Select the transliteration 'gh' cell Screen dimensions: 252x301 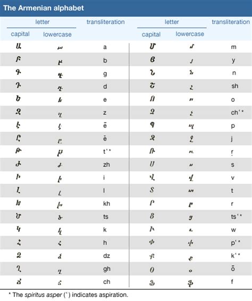[107, 269]
